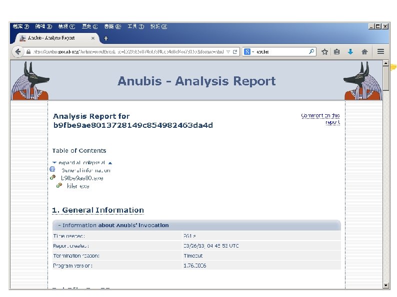Image resolution: width=397 pixels, height=297 pixels.
Task: Open the File menu (first menu item)
Action: pyautogui.click(x=21, y=26)
